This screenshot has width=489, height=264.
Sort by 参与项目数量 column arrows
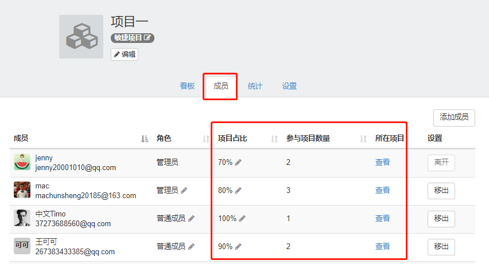[363, 139]
